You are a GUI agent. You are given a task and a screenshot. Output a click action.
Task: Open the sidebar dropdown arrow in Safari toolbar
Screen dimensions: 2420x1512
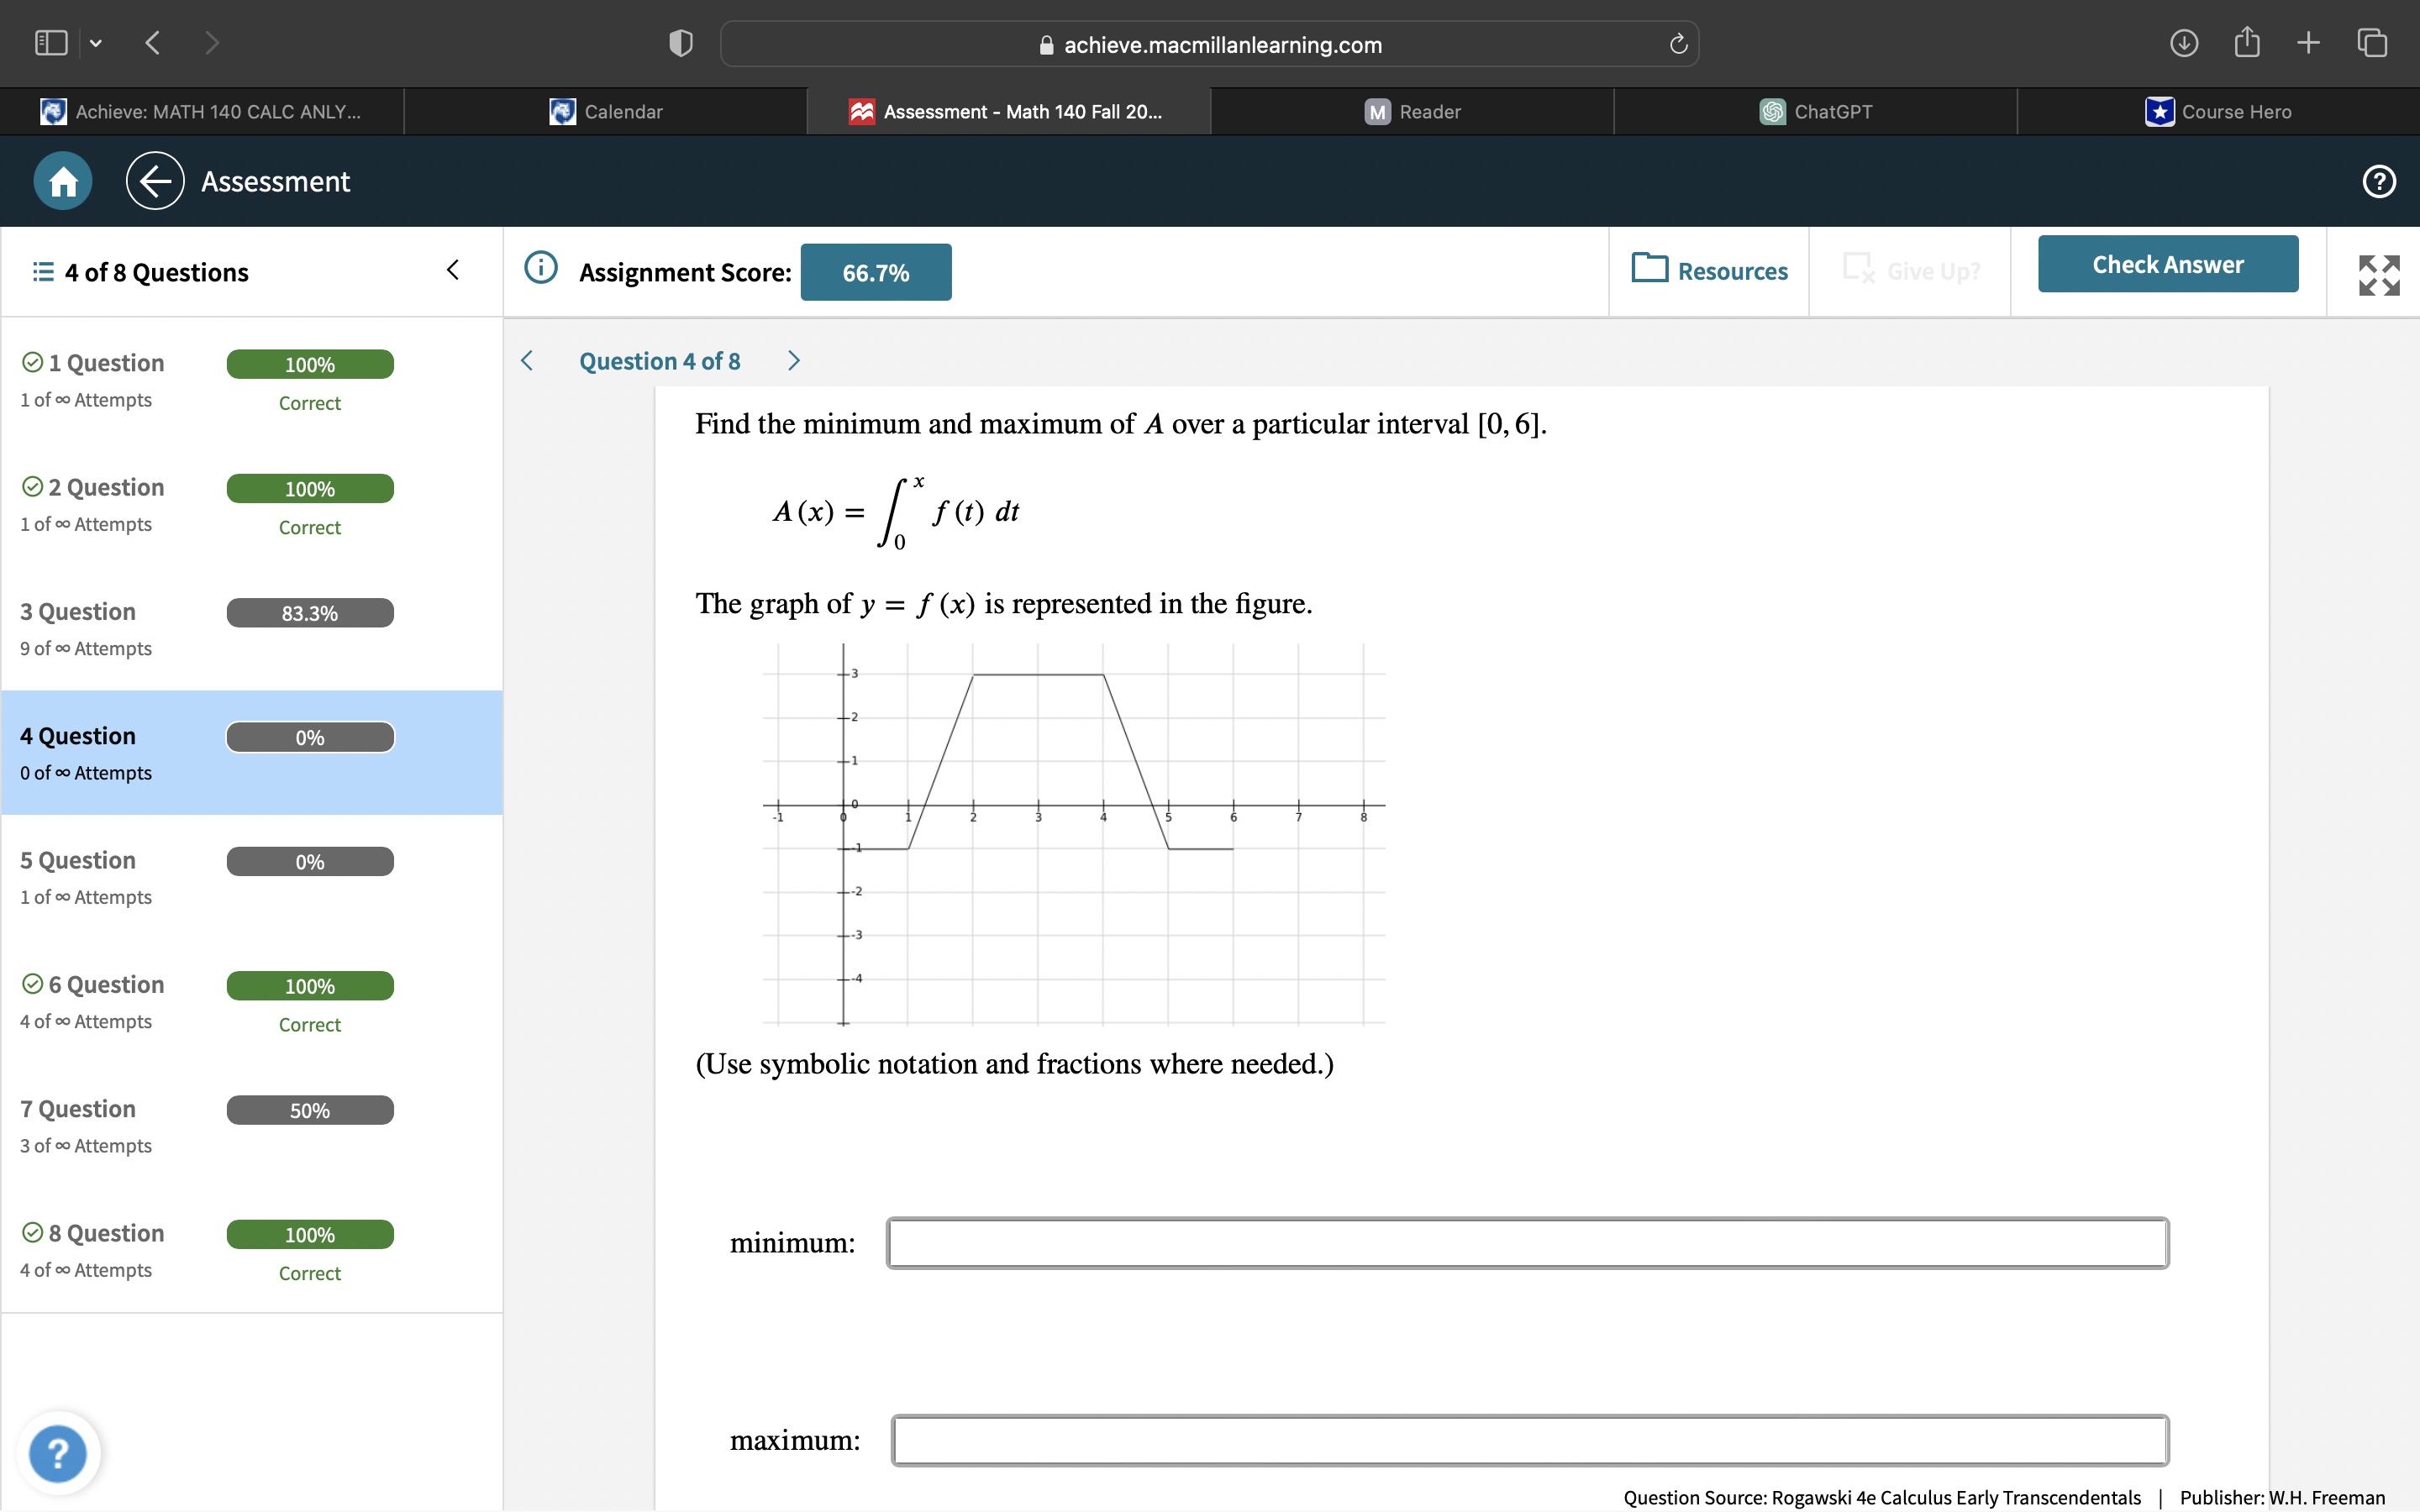pos(96,42)
